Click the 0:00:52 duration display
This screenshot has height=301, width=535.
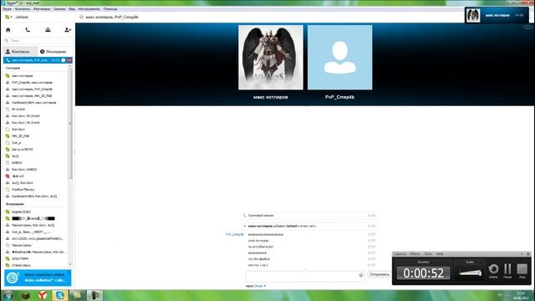pos(424,273)
